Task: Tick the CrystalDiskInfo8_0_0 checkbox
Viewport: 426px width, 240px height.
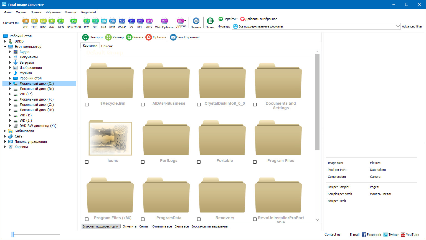Action: (x=199, y=105)
